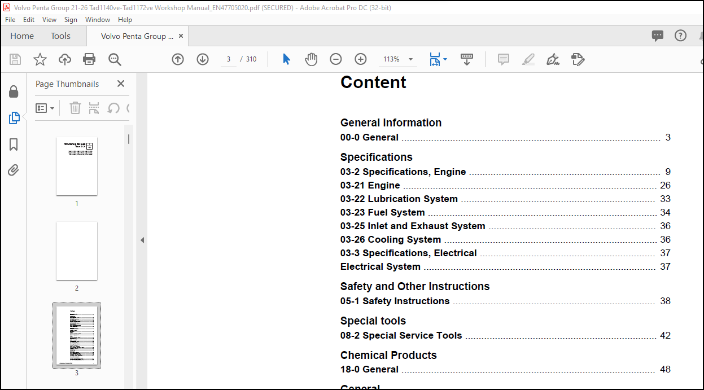This screenshot has height=390, width=704.
Task: Open the Edit menu
Action: click(29, 19)
